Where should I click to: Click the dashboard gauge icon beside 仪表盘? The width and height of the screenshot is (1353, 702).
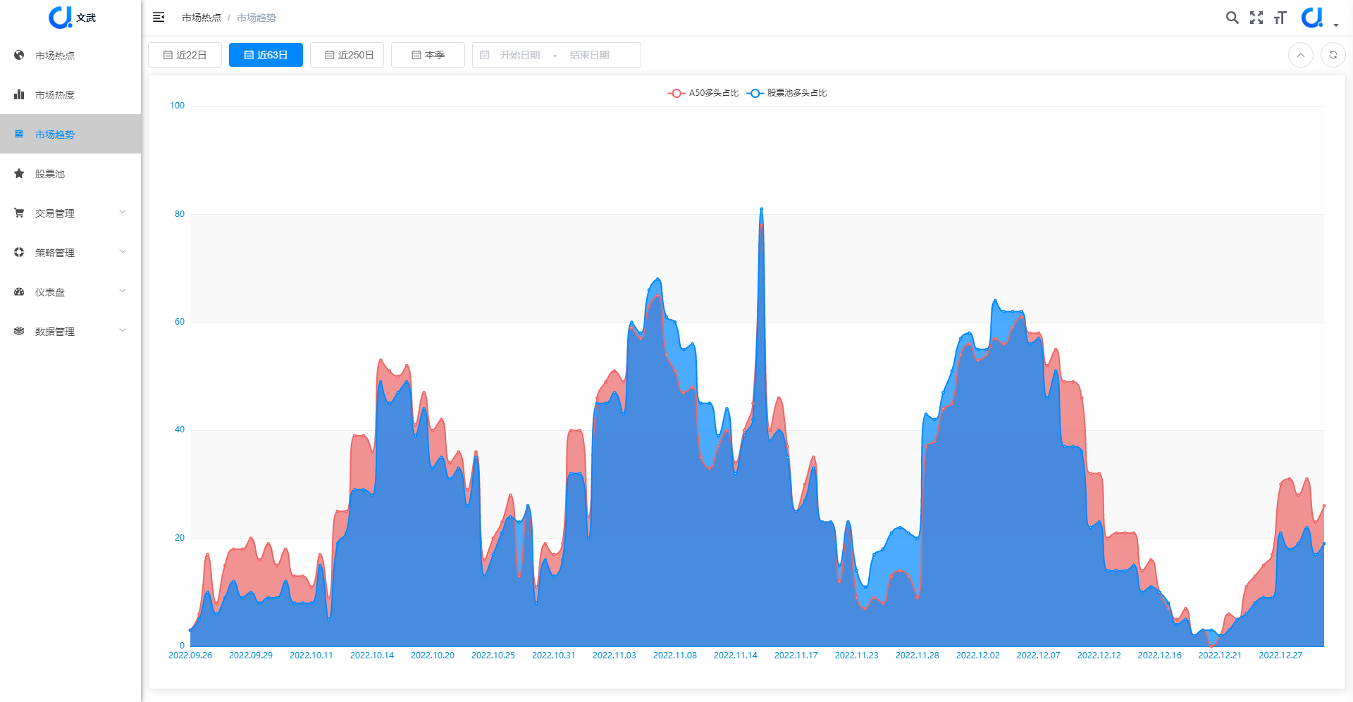pyautogui.click(x=19, y=292)
